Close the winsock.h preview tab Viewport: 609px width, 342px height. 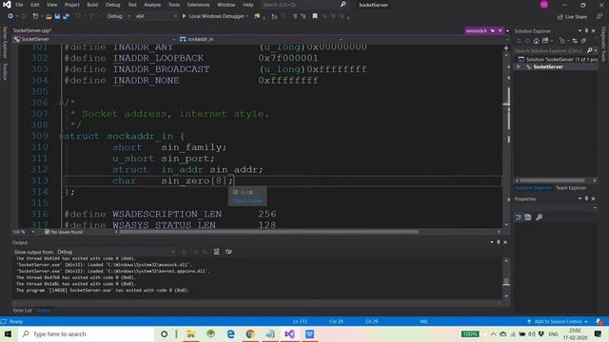click(x=501, y=30)
